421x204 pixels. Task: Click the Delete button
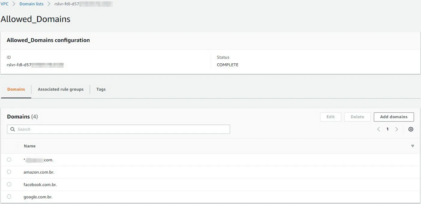pyautogui.click(x=357, y=117)
